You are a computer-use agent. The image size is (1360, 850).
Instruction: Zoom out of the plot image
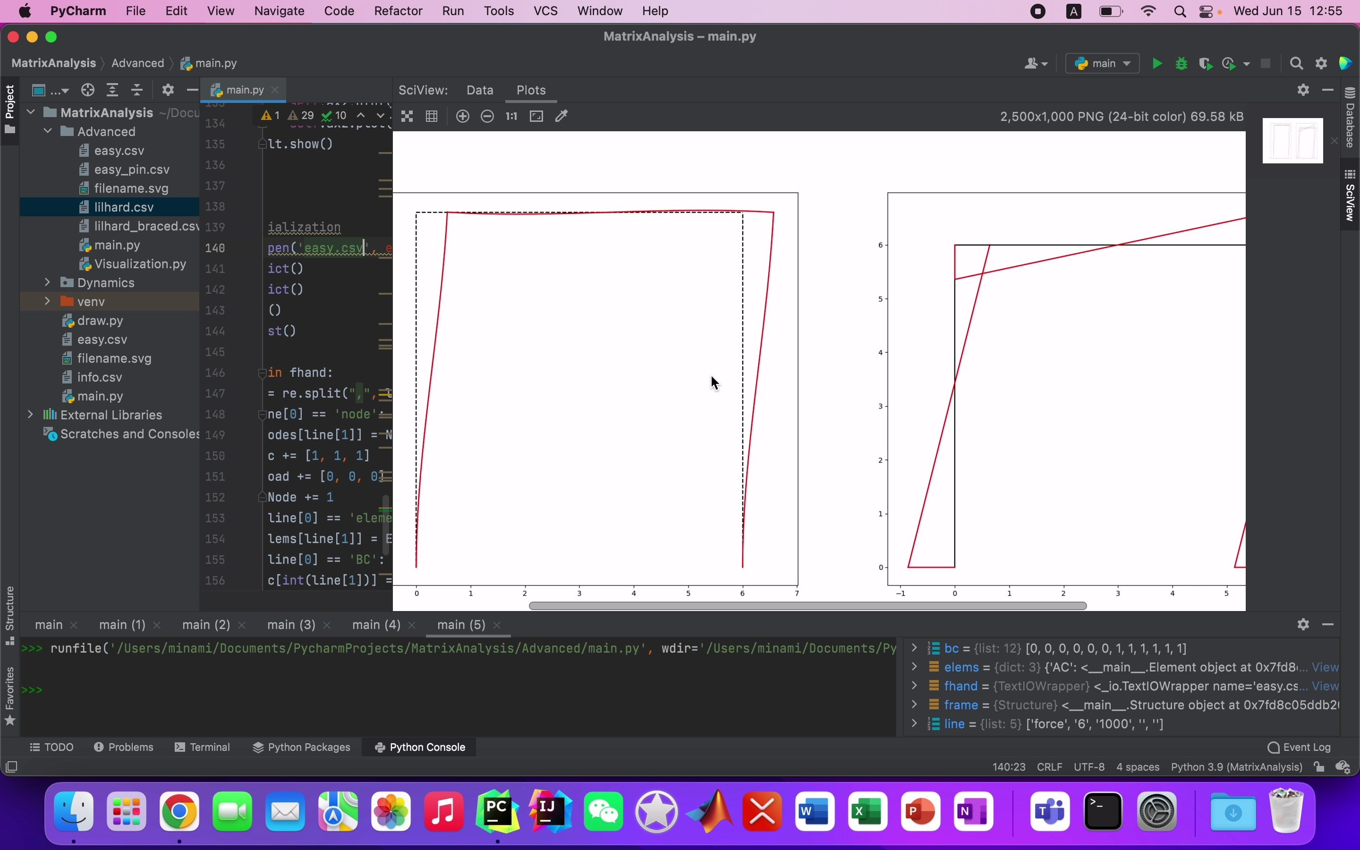(488, 116)
